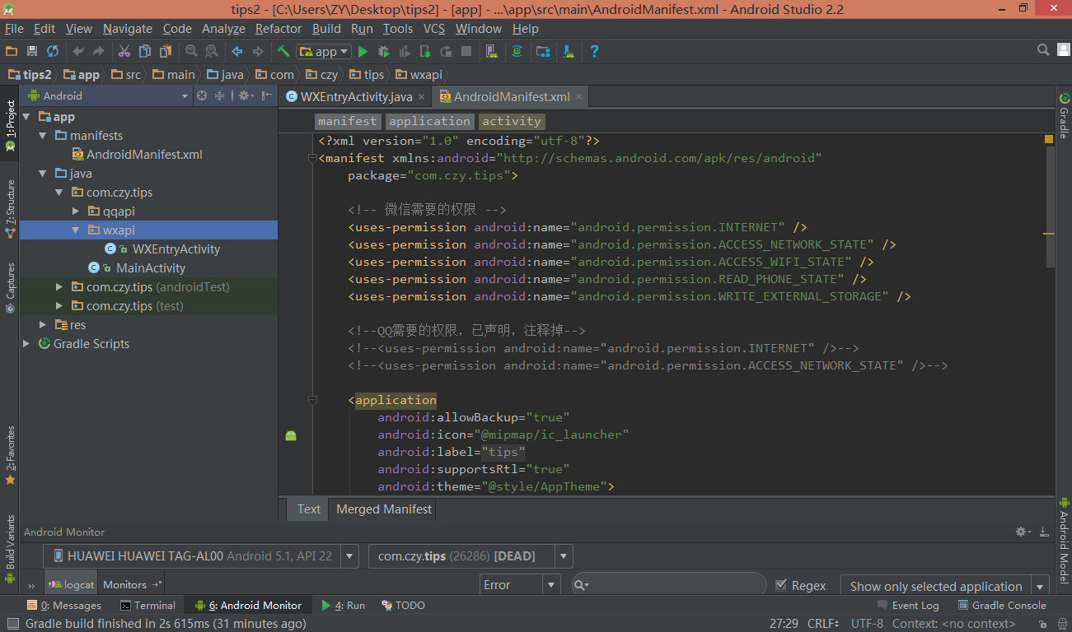Open the SDK Manager icon
1072x632 pixels.
coord(569,51)
